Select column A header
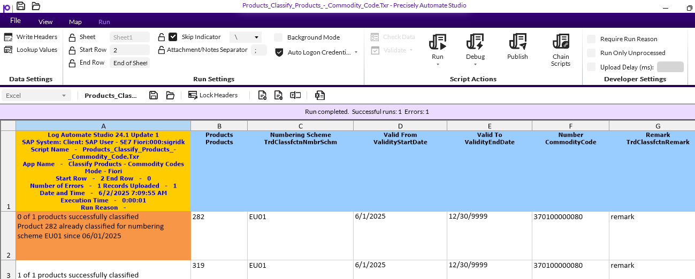Image resolution: width=695 pixels, height=279 pixels. 103,126
